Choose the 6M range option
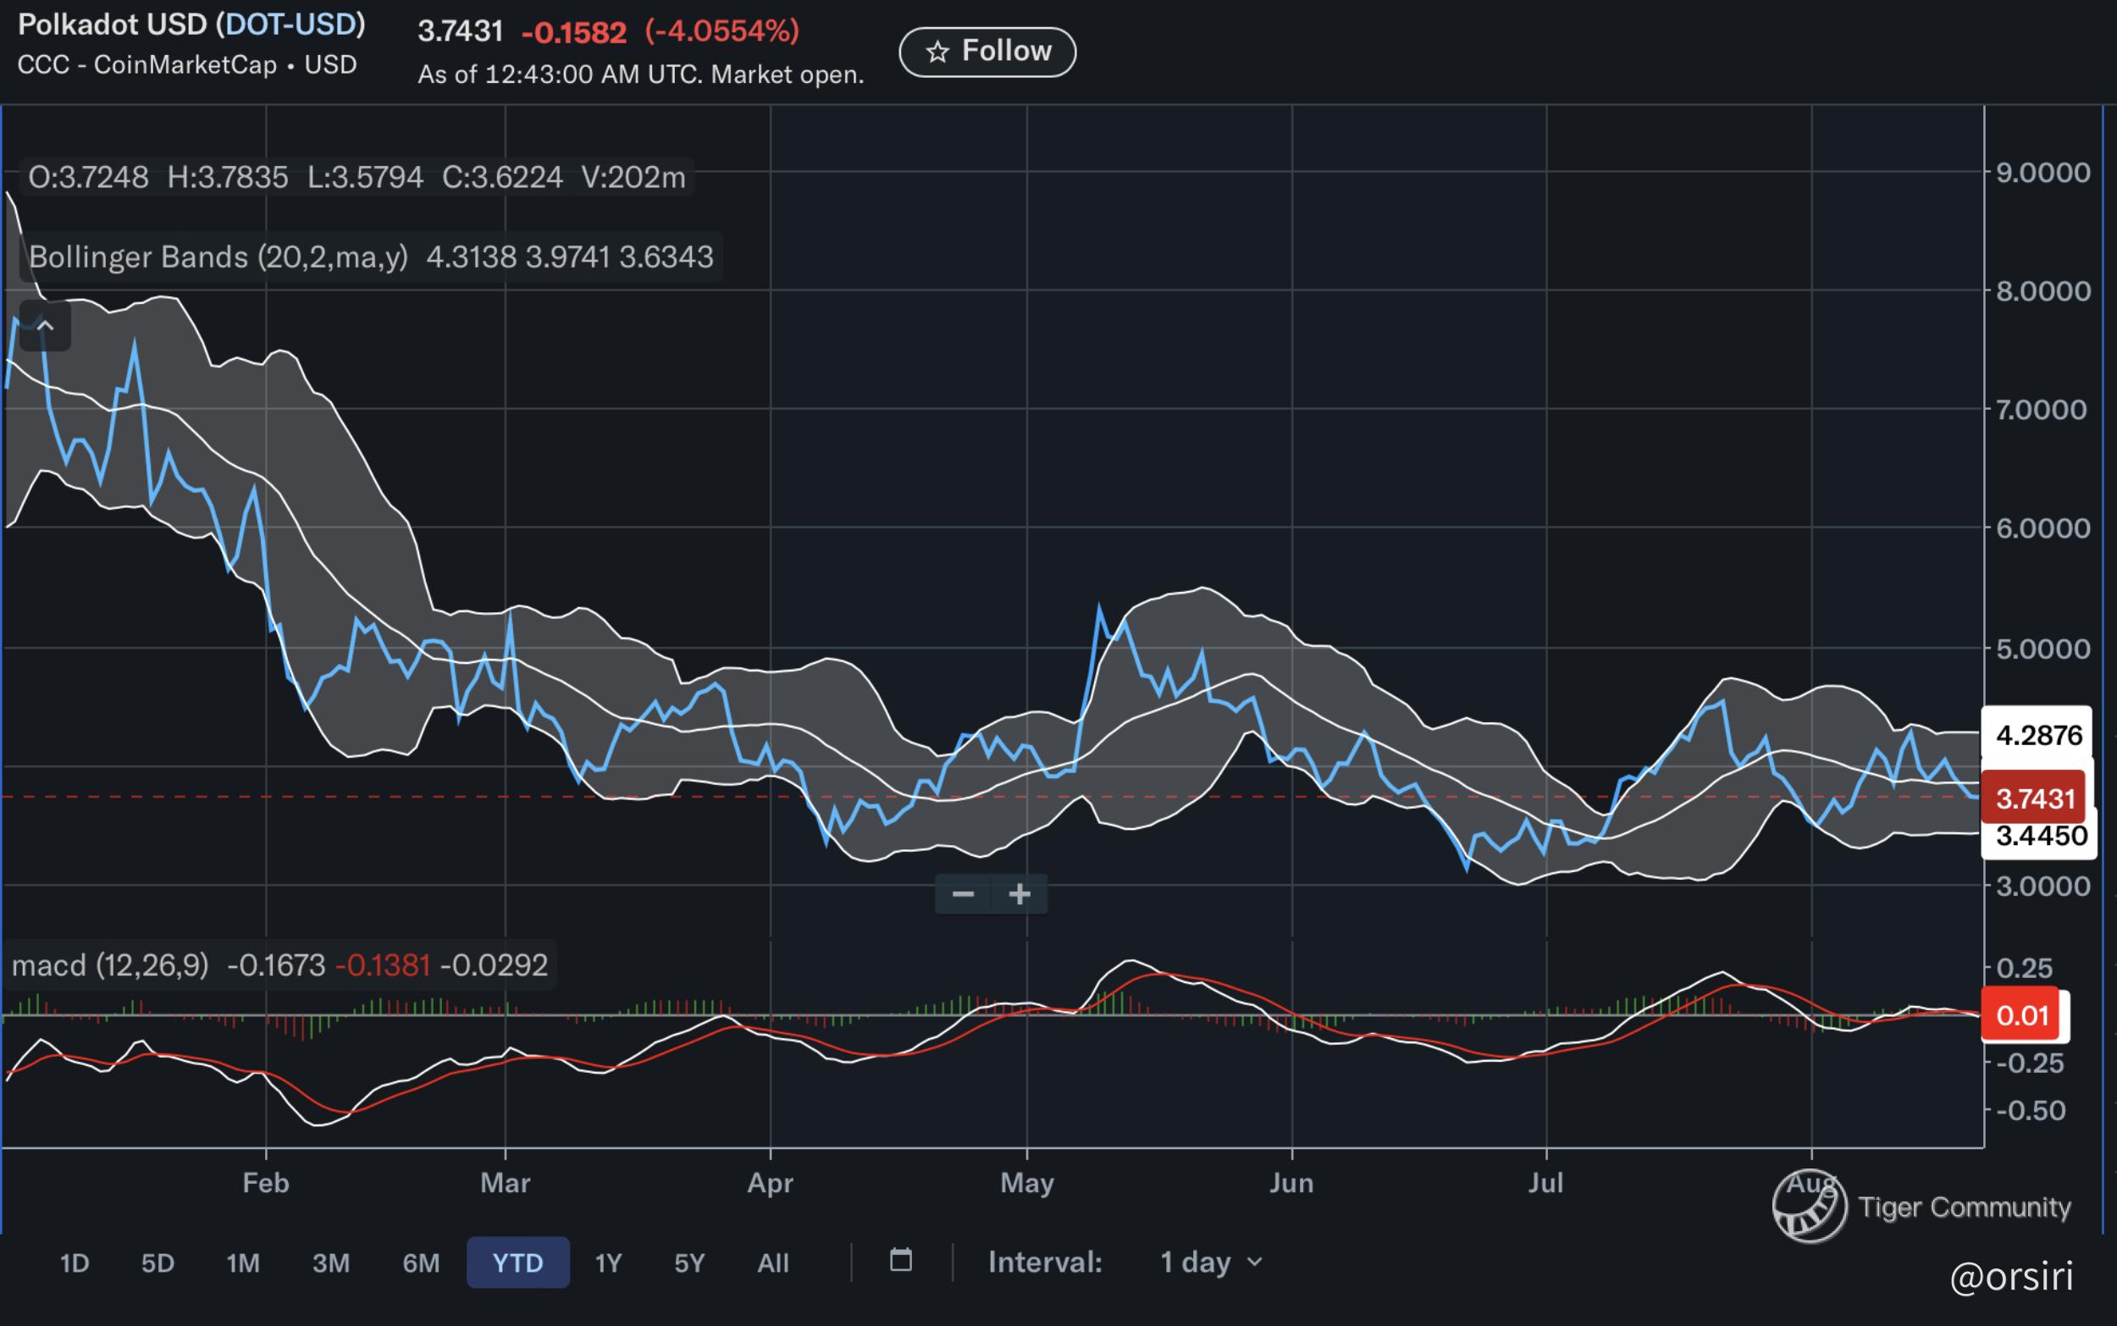This screenshot has height=1326, width=2117. 421,1262
